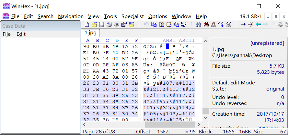Click Offset 15F7 in status bar

(152, 132)
